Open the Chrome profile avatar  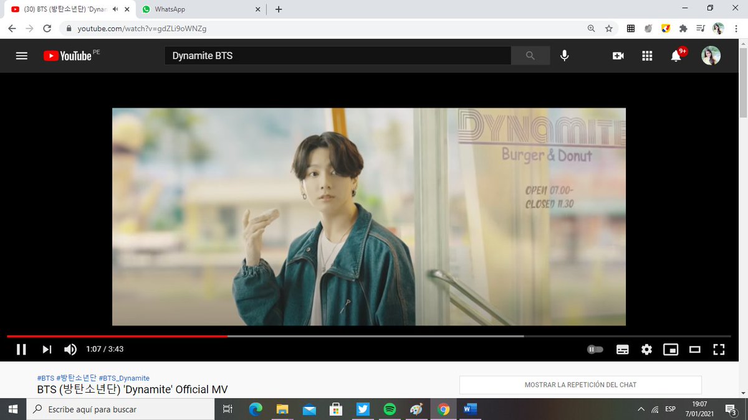tap(719, 29)
